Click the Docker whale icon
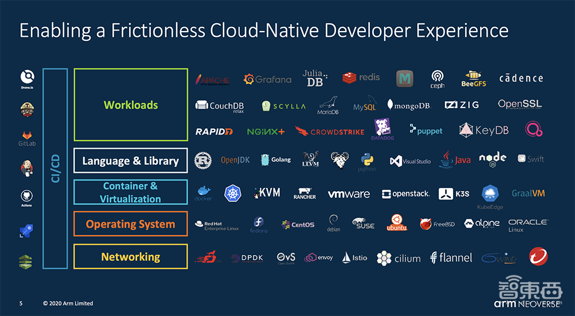575x316 pixels. tap(204, 192)
